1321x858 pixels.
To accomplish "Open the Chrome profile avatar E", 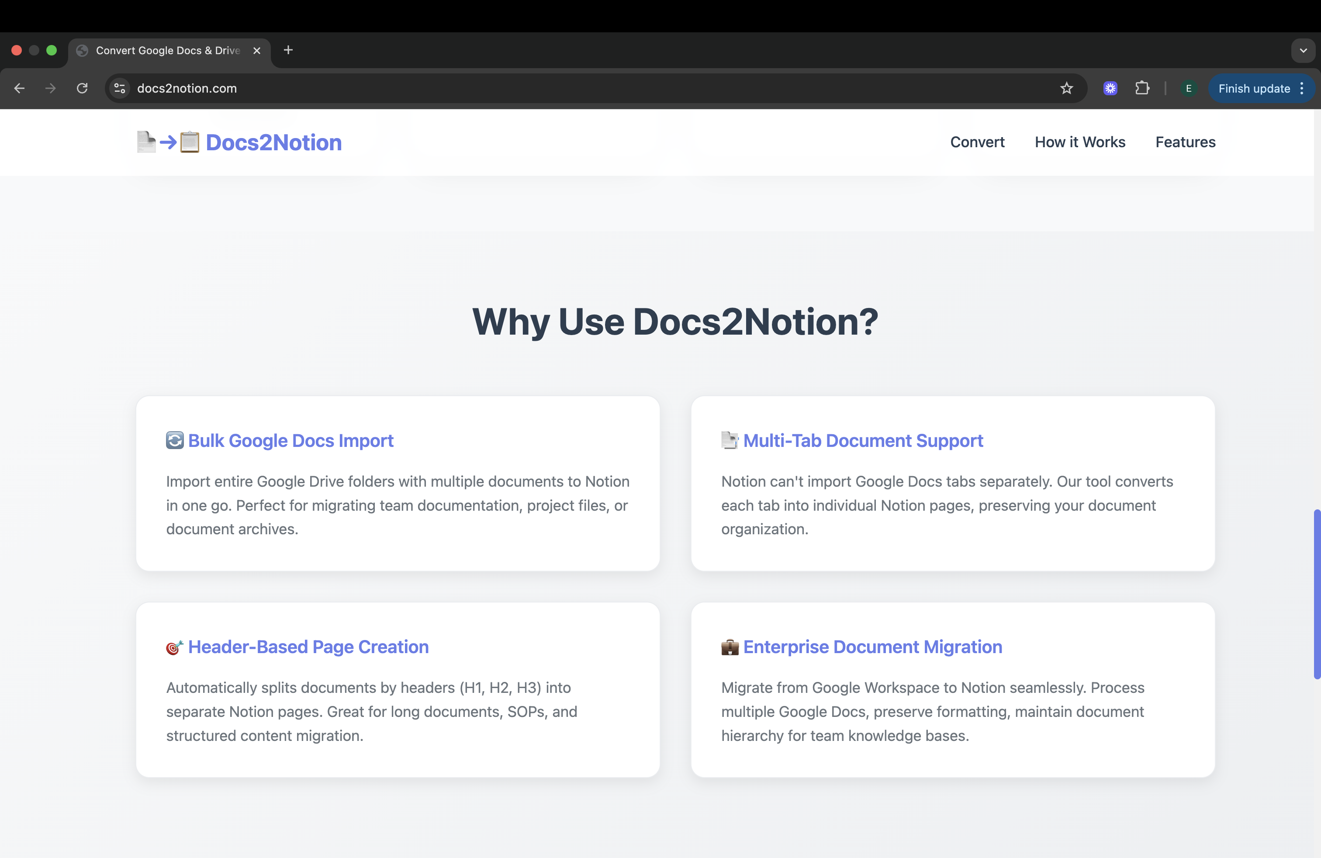I will [x=1188, y=88].
